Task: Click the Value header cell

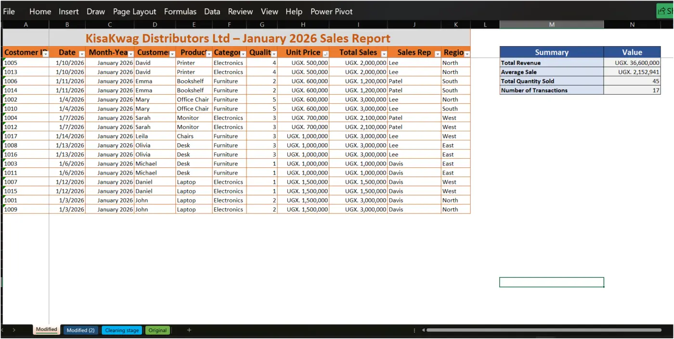Action: [632, 52]
